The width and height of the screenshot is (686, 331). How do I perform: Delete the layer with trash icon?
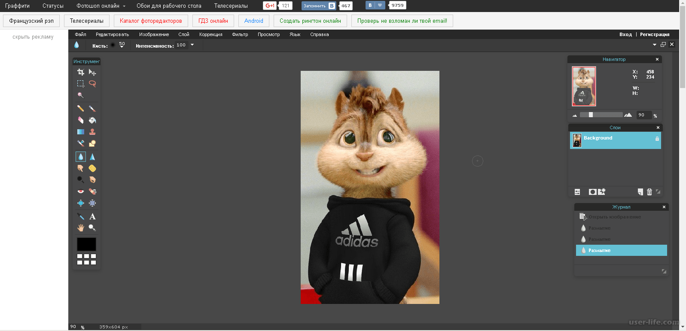point(649,192)
